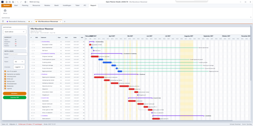Toggle the Weekenden checkbox

pyautogui.click(x=5, y=86)
